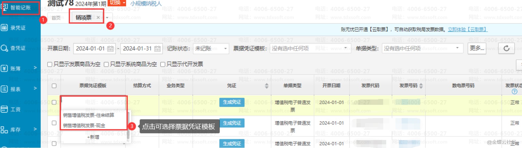Click the 结算方式 column header

click(x=142, y=85)
